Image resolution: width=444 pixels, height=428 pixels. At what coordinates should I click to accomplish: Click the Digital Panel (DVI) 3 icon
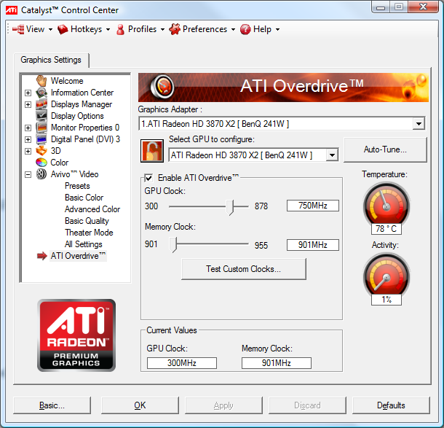click(x=41, y=139)
